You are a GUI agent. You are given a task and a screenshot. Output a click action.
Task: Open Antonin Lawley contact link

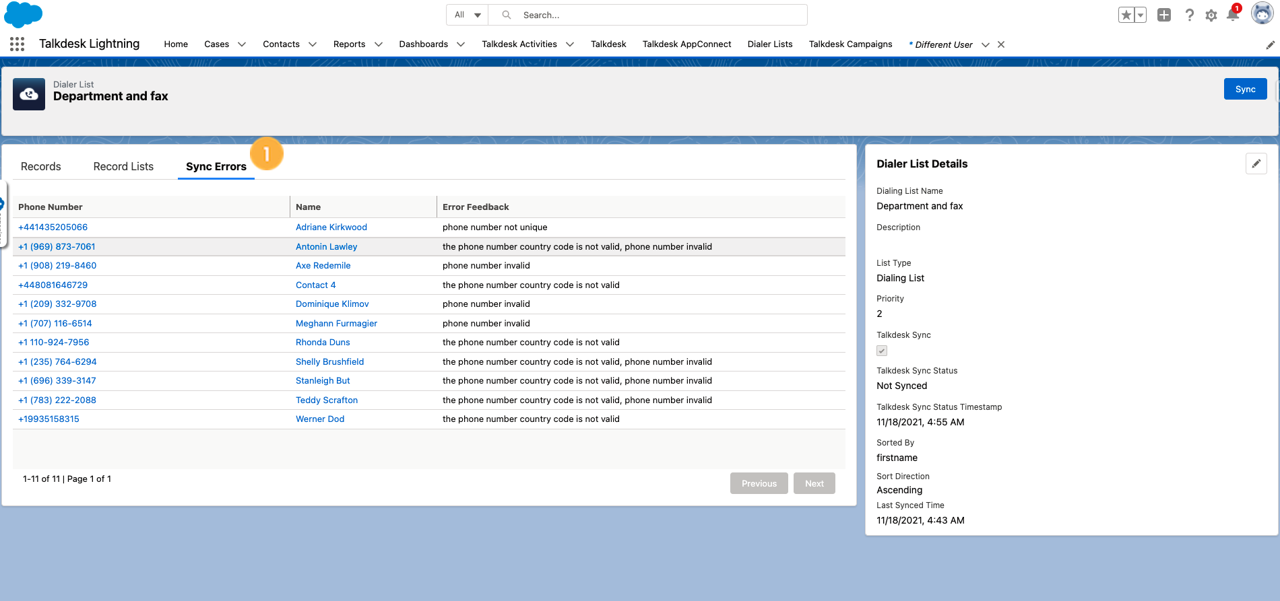[x=326, y=247]
